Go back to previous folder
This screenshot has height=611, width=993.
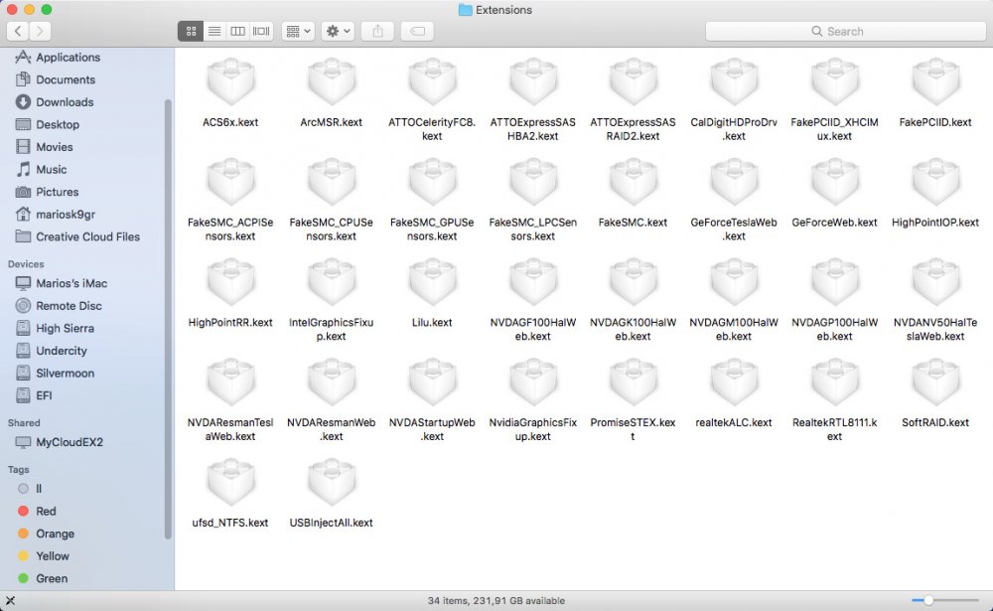point(18,31)
